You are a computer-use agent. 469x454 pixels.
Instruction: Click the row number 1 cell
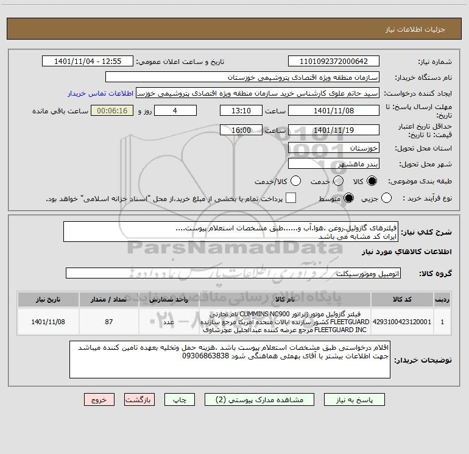point(442,322)
